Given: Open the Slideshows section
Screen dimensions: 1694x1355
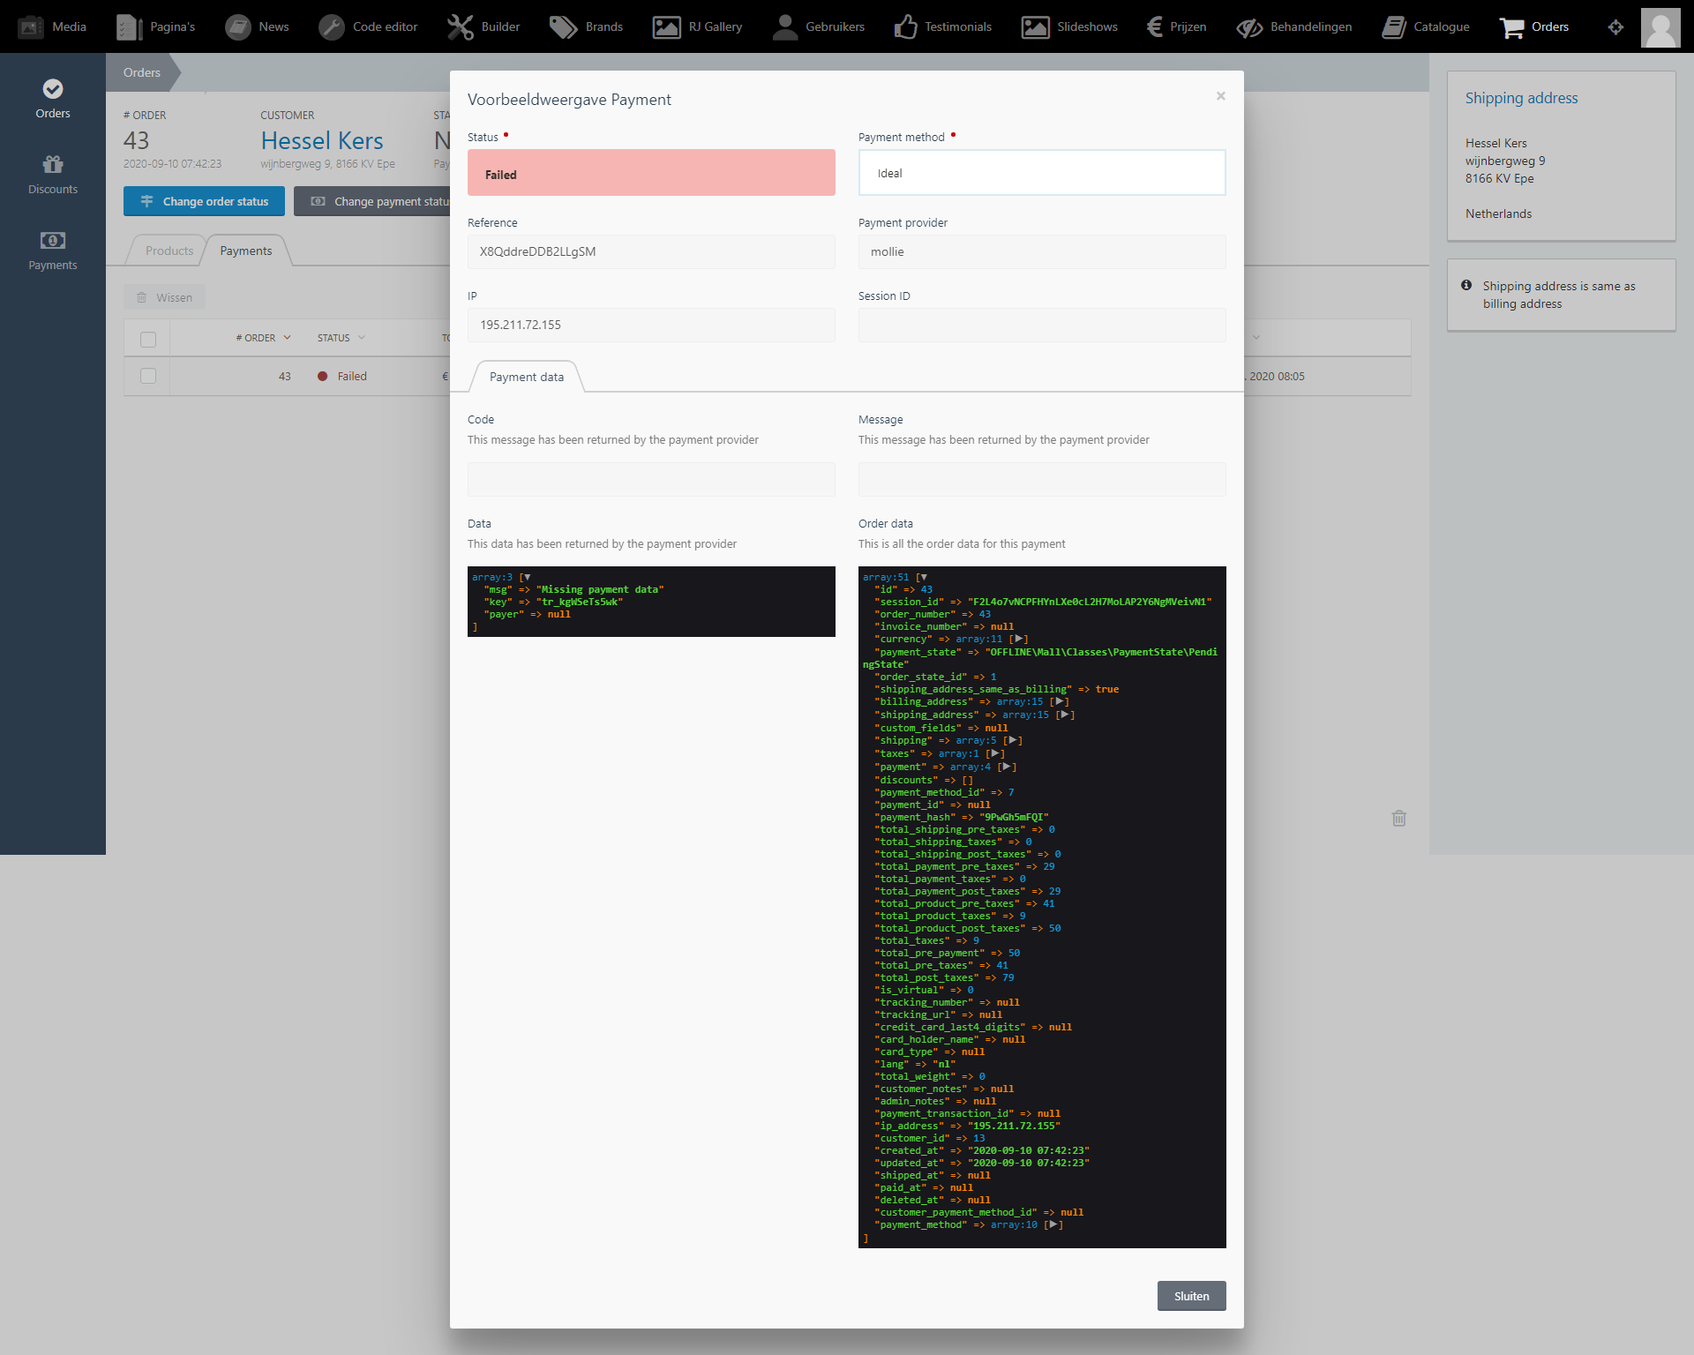Looking at the screenshot, I should coord(1069,26).
